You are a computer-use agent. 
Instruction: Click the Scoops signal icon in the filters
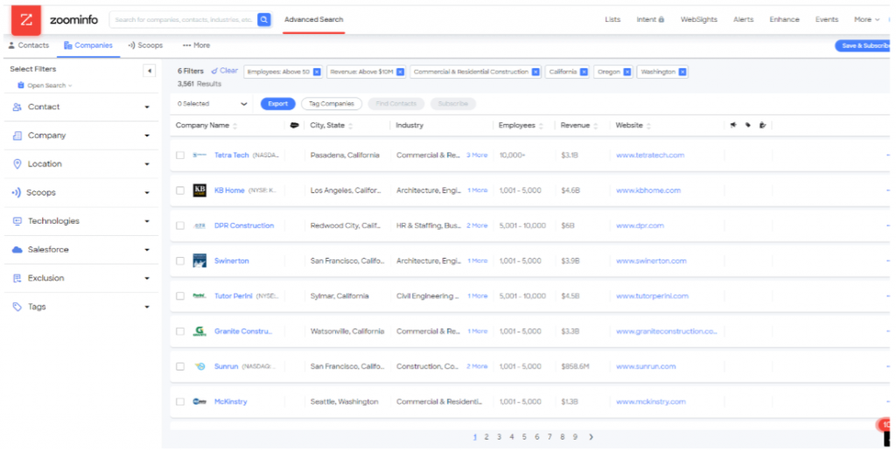[16, 193]
